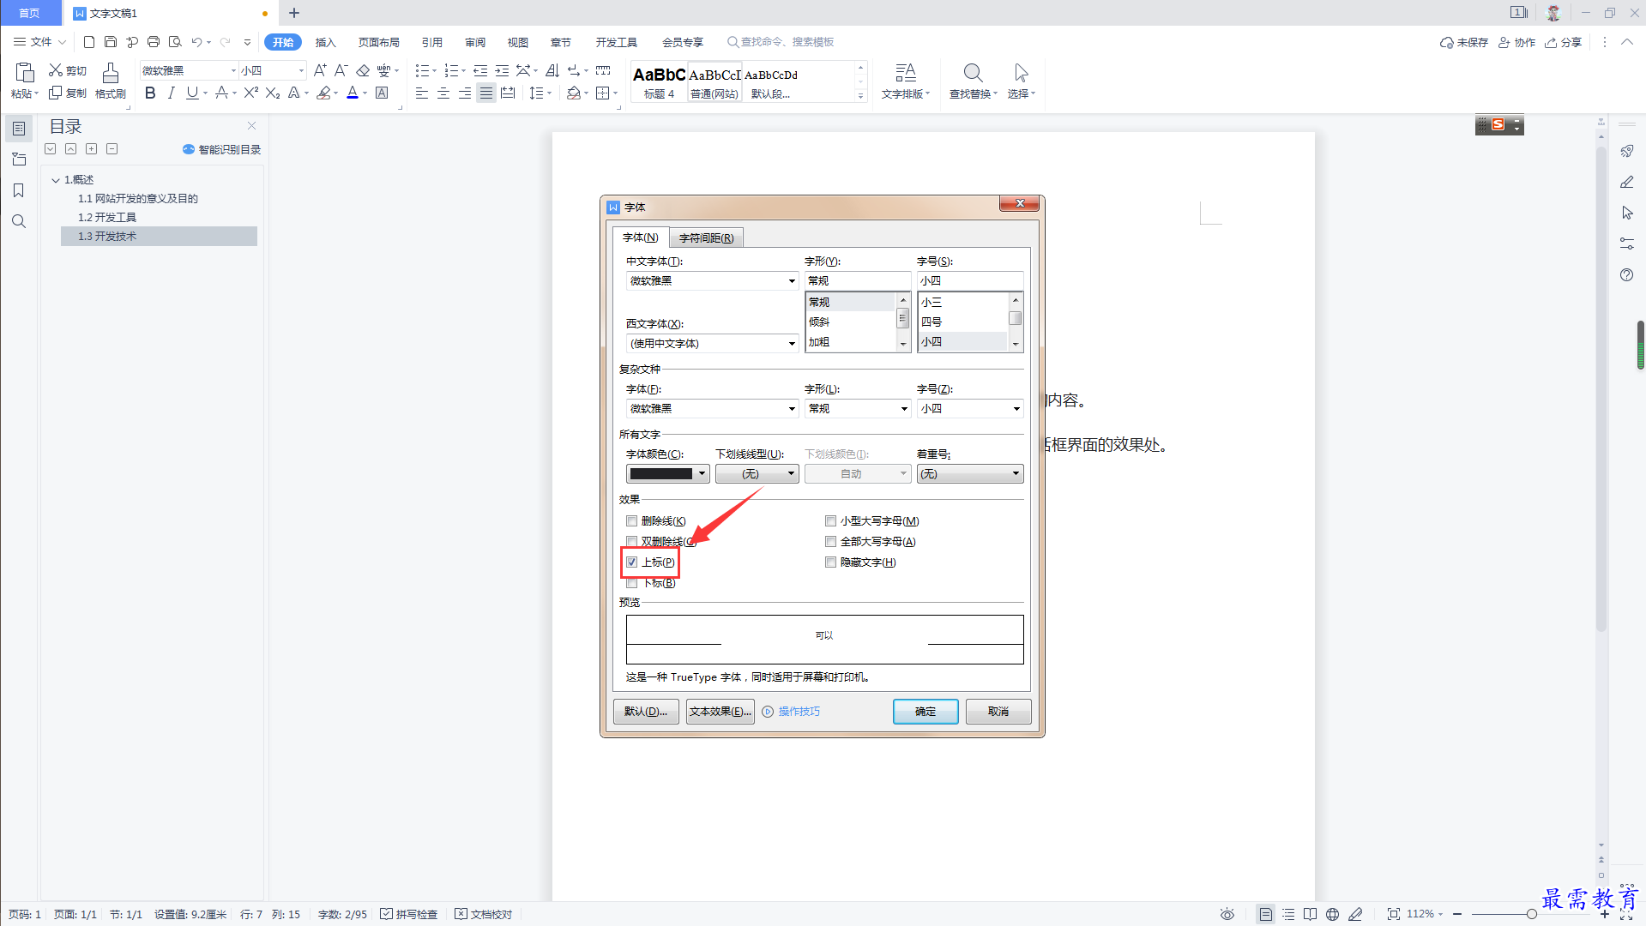Click the bulleted list icon

[421, 70]
